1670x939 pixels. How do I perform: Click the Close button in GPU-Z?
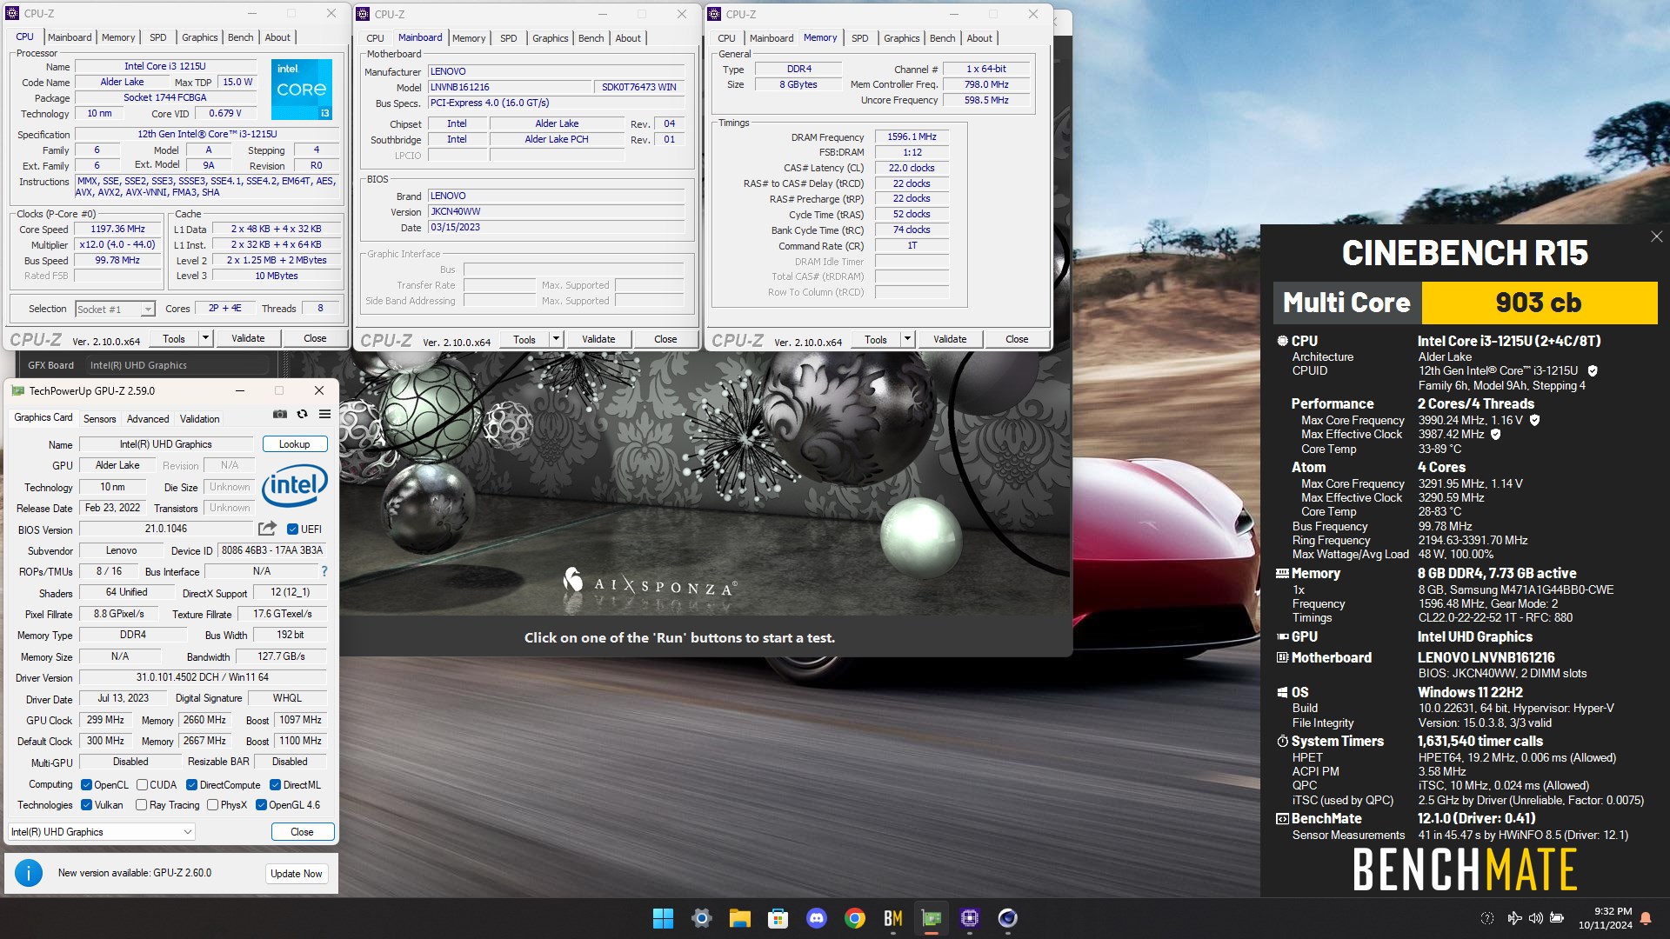coord(302,832)
